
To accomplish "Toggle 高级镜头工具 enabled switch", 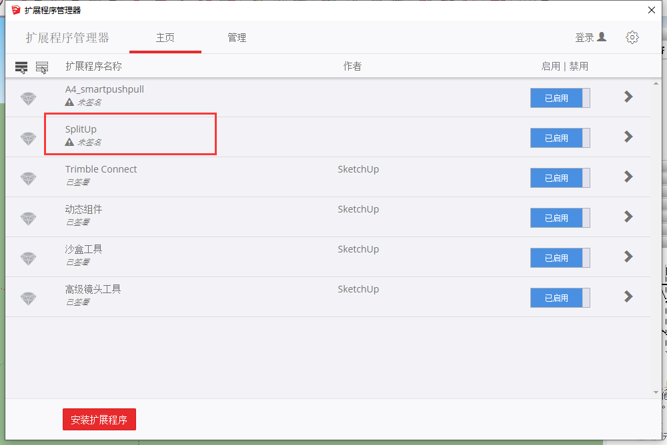I will pos(560,298).
